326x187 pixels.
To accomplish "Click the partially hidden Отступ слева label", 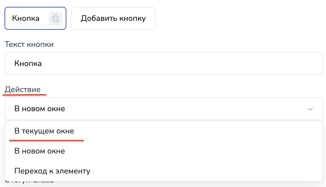I will pos(29,182).
